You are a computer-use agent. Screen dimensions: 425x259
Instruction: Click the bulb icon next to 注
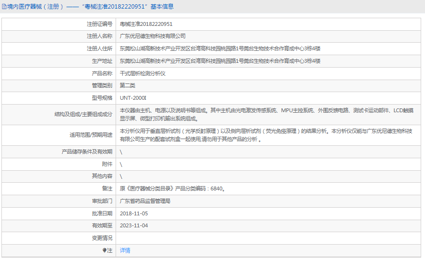click(105, 250)
